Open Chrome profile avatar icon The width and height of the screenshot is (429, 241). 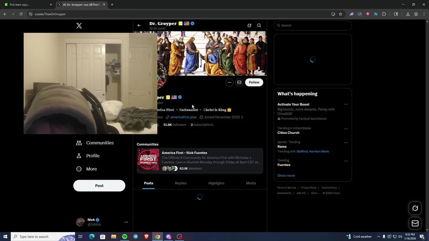coord(416,14)
